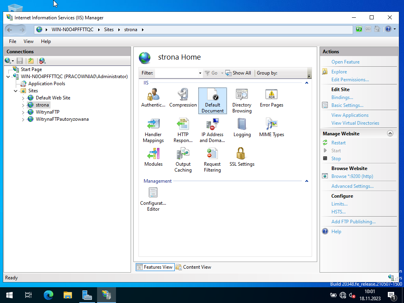Open Directory Browsing feature
Image resolution: width=404 pixels, height=303 pixels.
click(242, 101)
